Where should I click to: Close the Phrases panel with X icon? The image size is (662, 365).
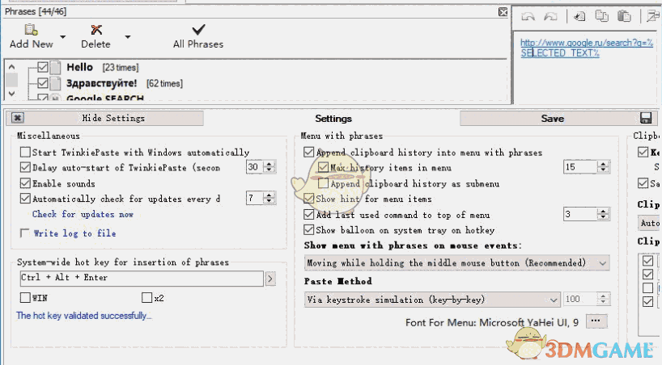coord(503,12)
